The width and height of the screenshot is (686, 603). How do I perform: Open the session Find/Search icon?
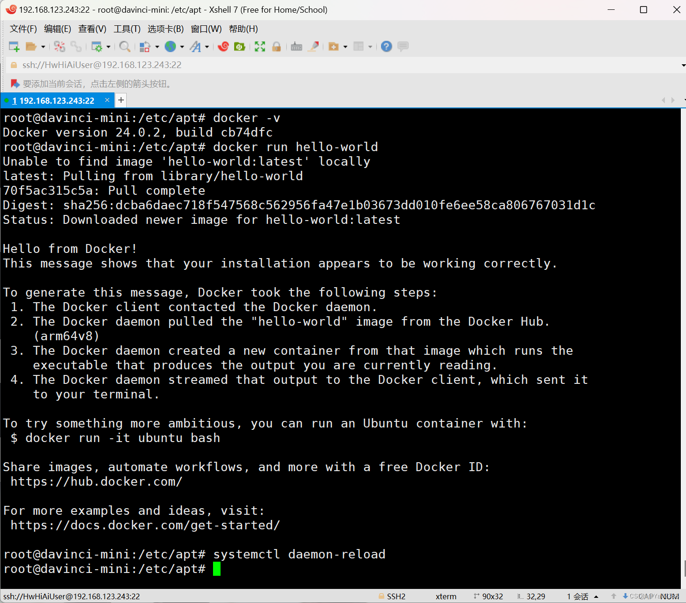point(125,46)
